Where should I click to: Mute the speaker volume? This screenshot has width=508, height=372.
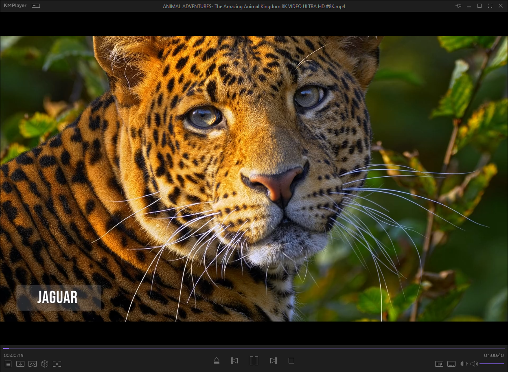[x=474, y=364]
